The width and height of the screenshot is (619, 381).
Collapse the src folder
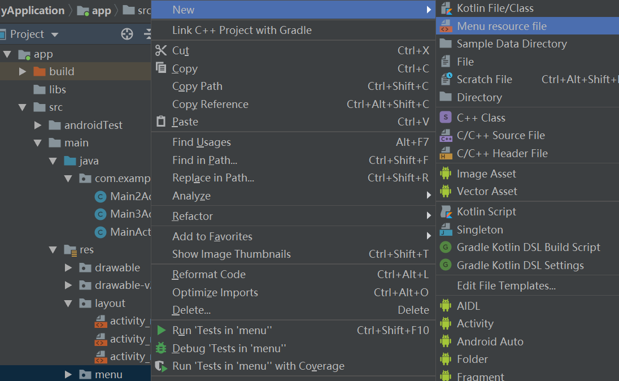pyautogui.click(x=23, y=107)
